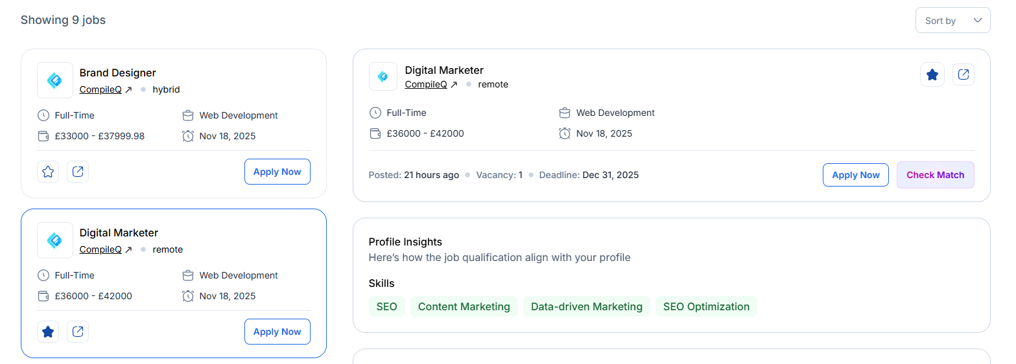Open Digital Marketer card external link icon
The image size is (1016, 364).
(78, 332)
